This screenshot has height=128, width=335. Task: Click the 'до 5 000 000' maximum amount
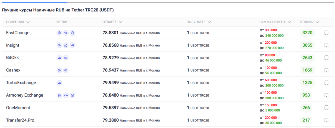pyautogui.click(x=270, y=110)
